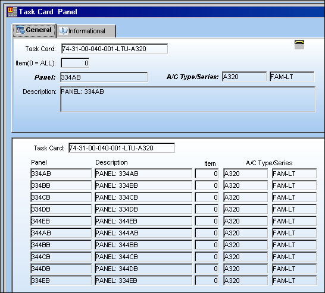Select panel row 344EB in the list

coord(61,221)
